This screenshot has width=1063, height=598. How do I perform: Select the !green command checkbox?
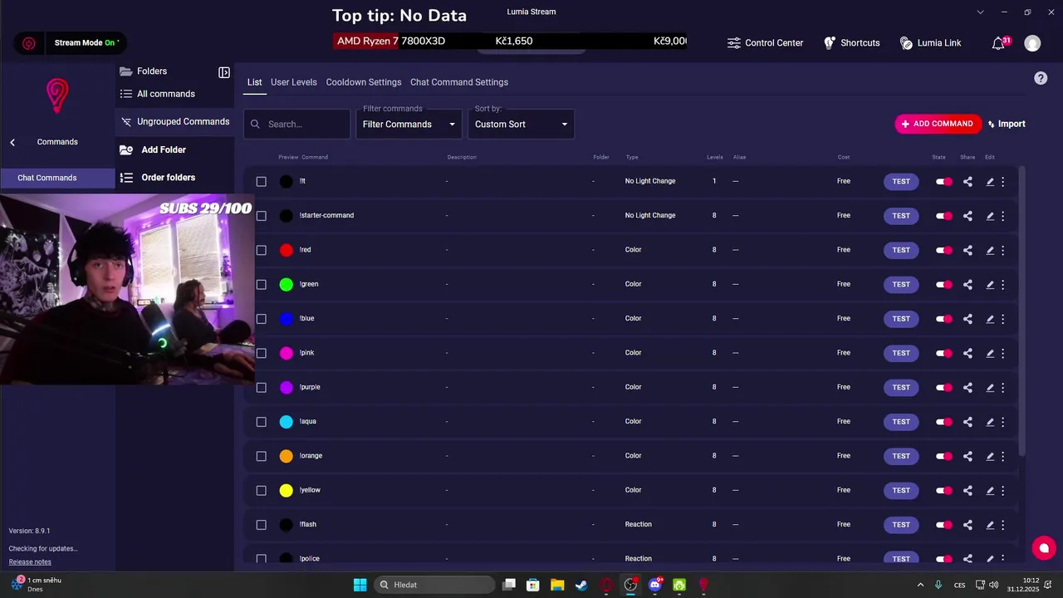[x=261, y=285]
